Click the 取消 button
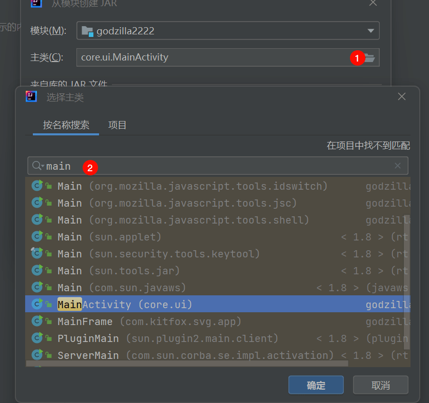Image resolution: width=429 pixels, height=403 pixels. pos(380,385)
